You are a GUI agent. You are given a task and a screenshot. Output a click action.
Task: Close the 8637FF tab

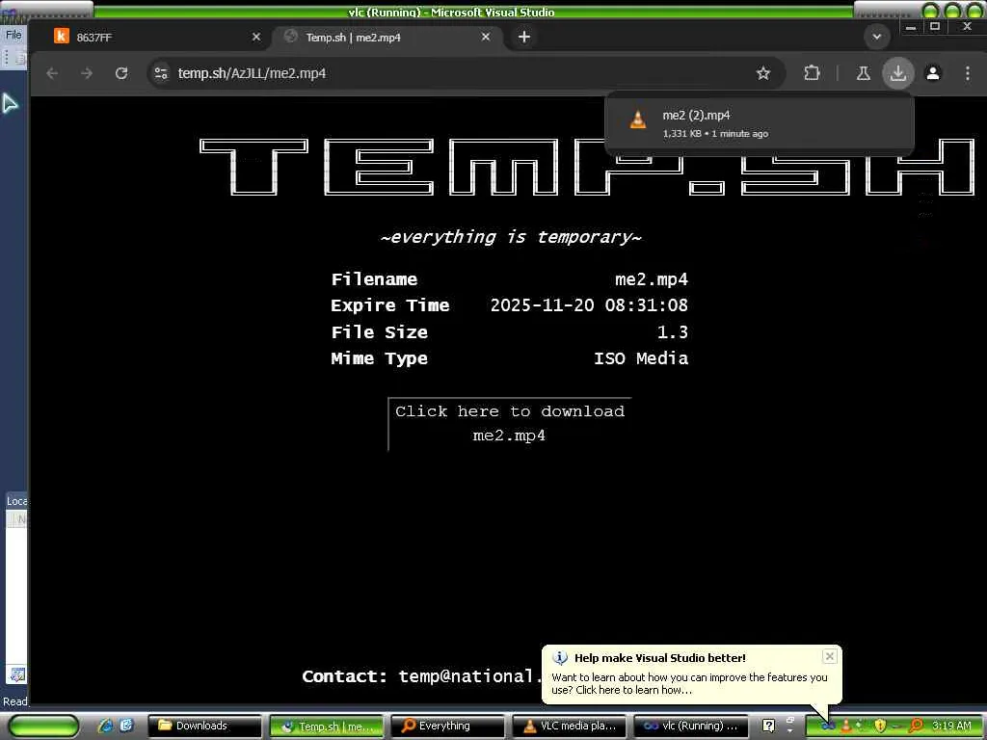coord(256,38)
